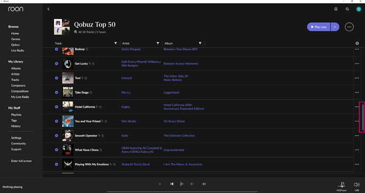The image size is (365, 193).
Task: Open the Eagles artist link
Action: 126,107
